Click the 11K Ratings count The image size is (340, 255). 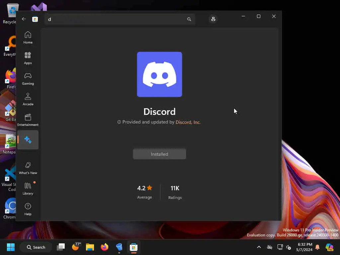(x=175, y=192)
